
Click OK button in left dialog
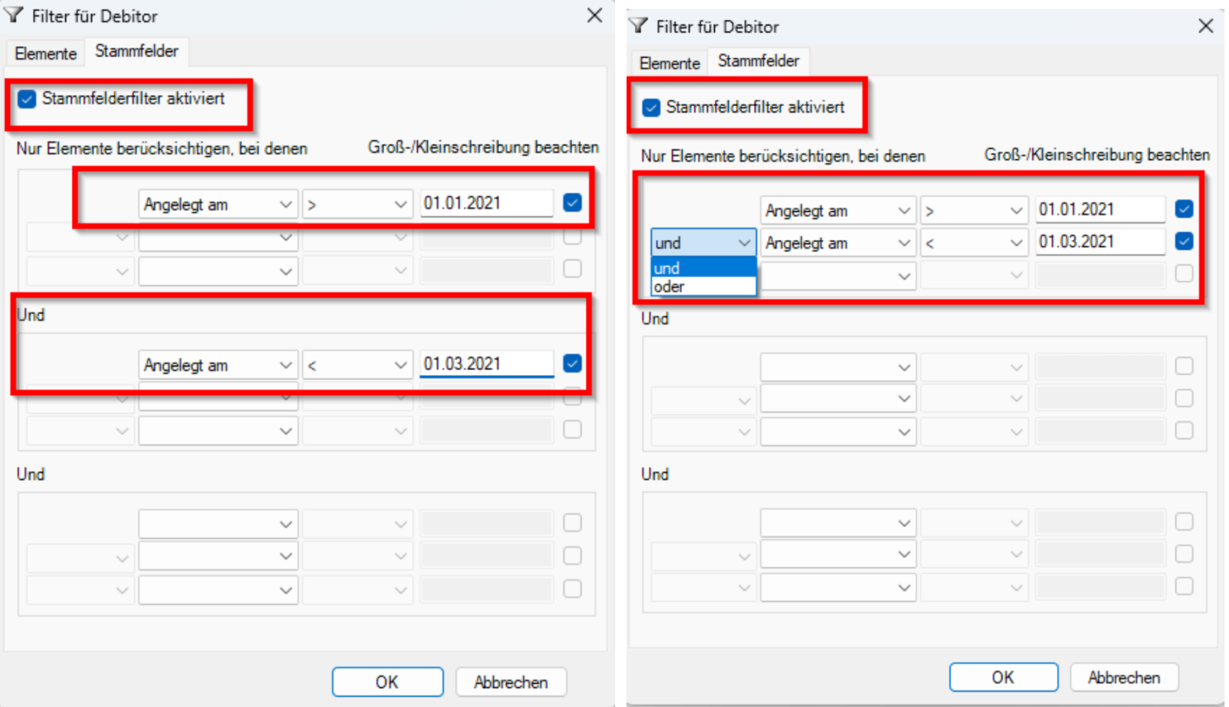point(387,682)
